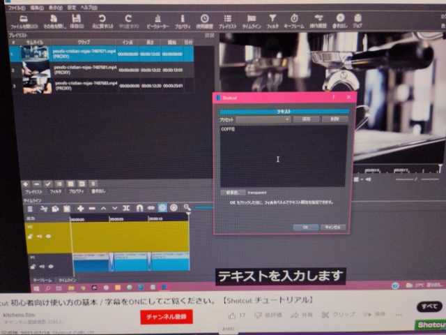
Task: Click the Undo icon in toolbar
Action: pos(102,20)
